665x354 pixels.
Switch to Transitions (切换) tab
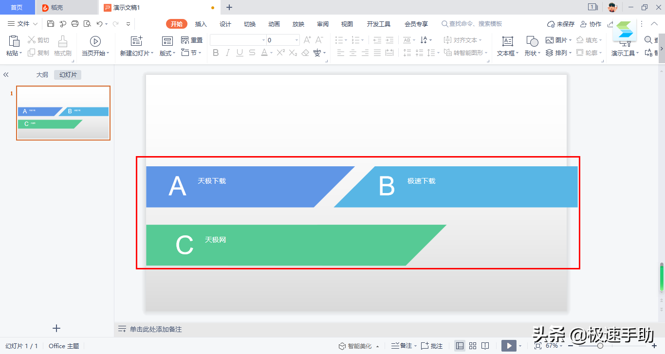pyautogui.click(x=250, y=24)
